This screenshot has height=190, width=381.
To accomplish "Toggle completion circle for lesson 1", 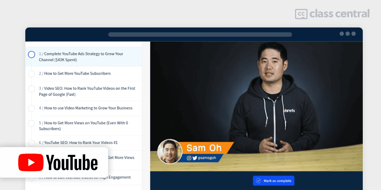I will 31,55.
